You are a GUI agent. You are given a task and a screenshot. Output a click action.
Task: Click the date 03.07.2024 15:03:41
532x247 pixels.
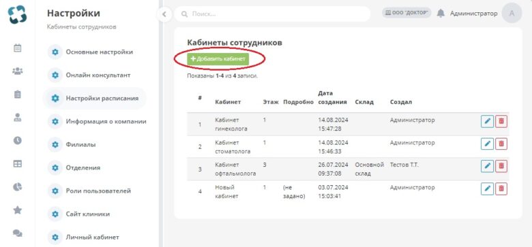click(333, 192)
